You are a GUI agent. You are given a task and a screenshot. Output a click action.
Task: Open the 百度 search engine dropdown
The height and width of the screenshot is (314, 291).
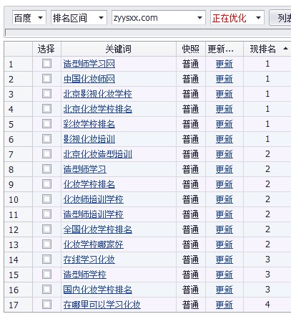29,18
